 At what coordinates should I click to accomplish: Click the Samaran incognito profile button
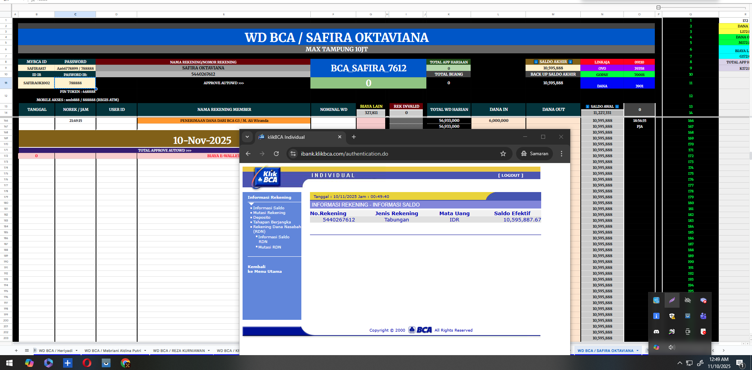(x=535, y=154)
